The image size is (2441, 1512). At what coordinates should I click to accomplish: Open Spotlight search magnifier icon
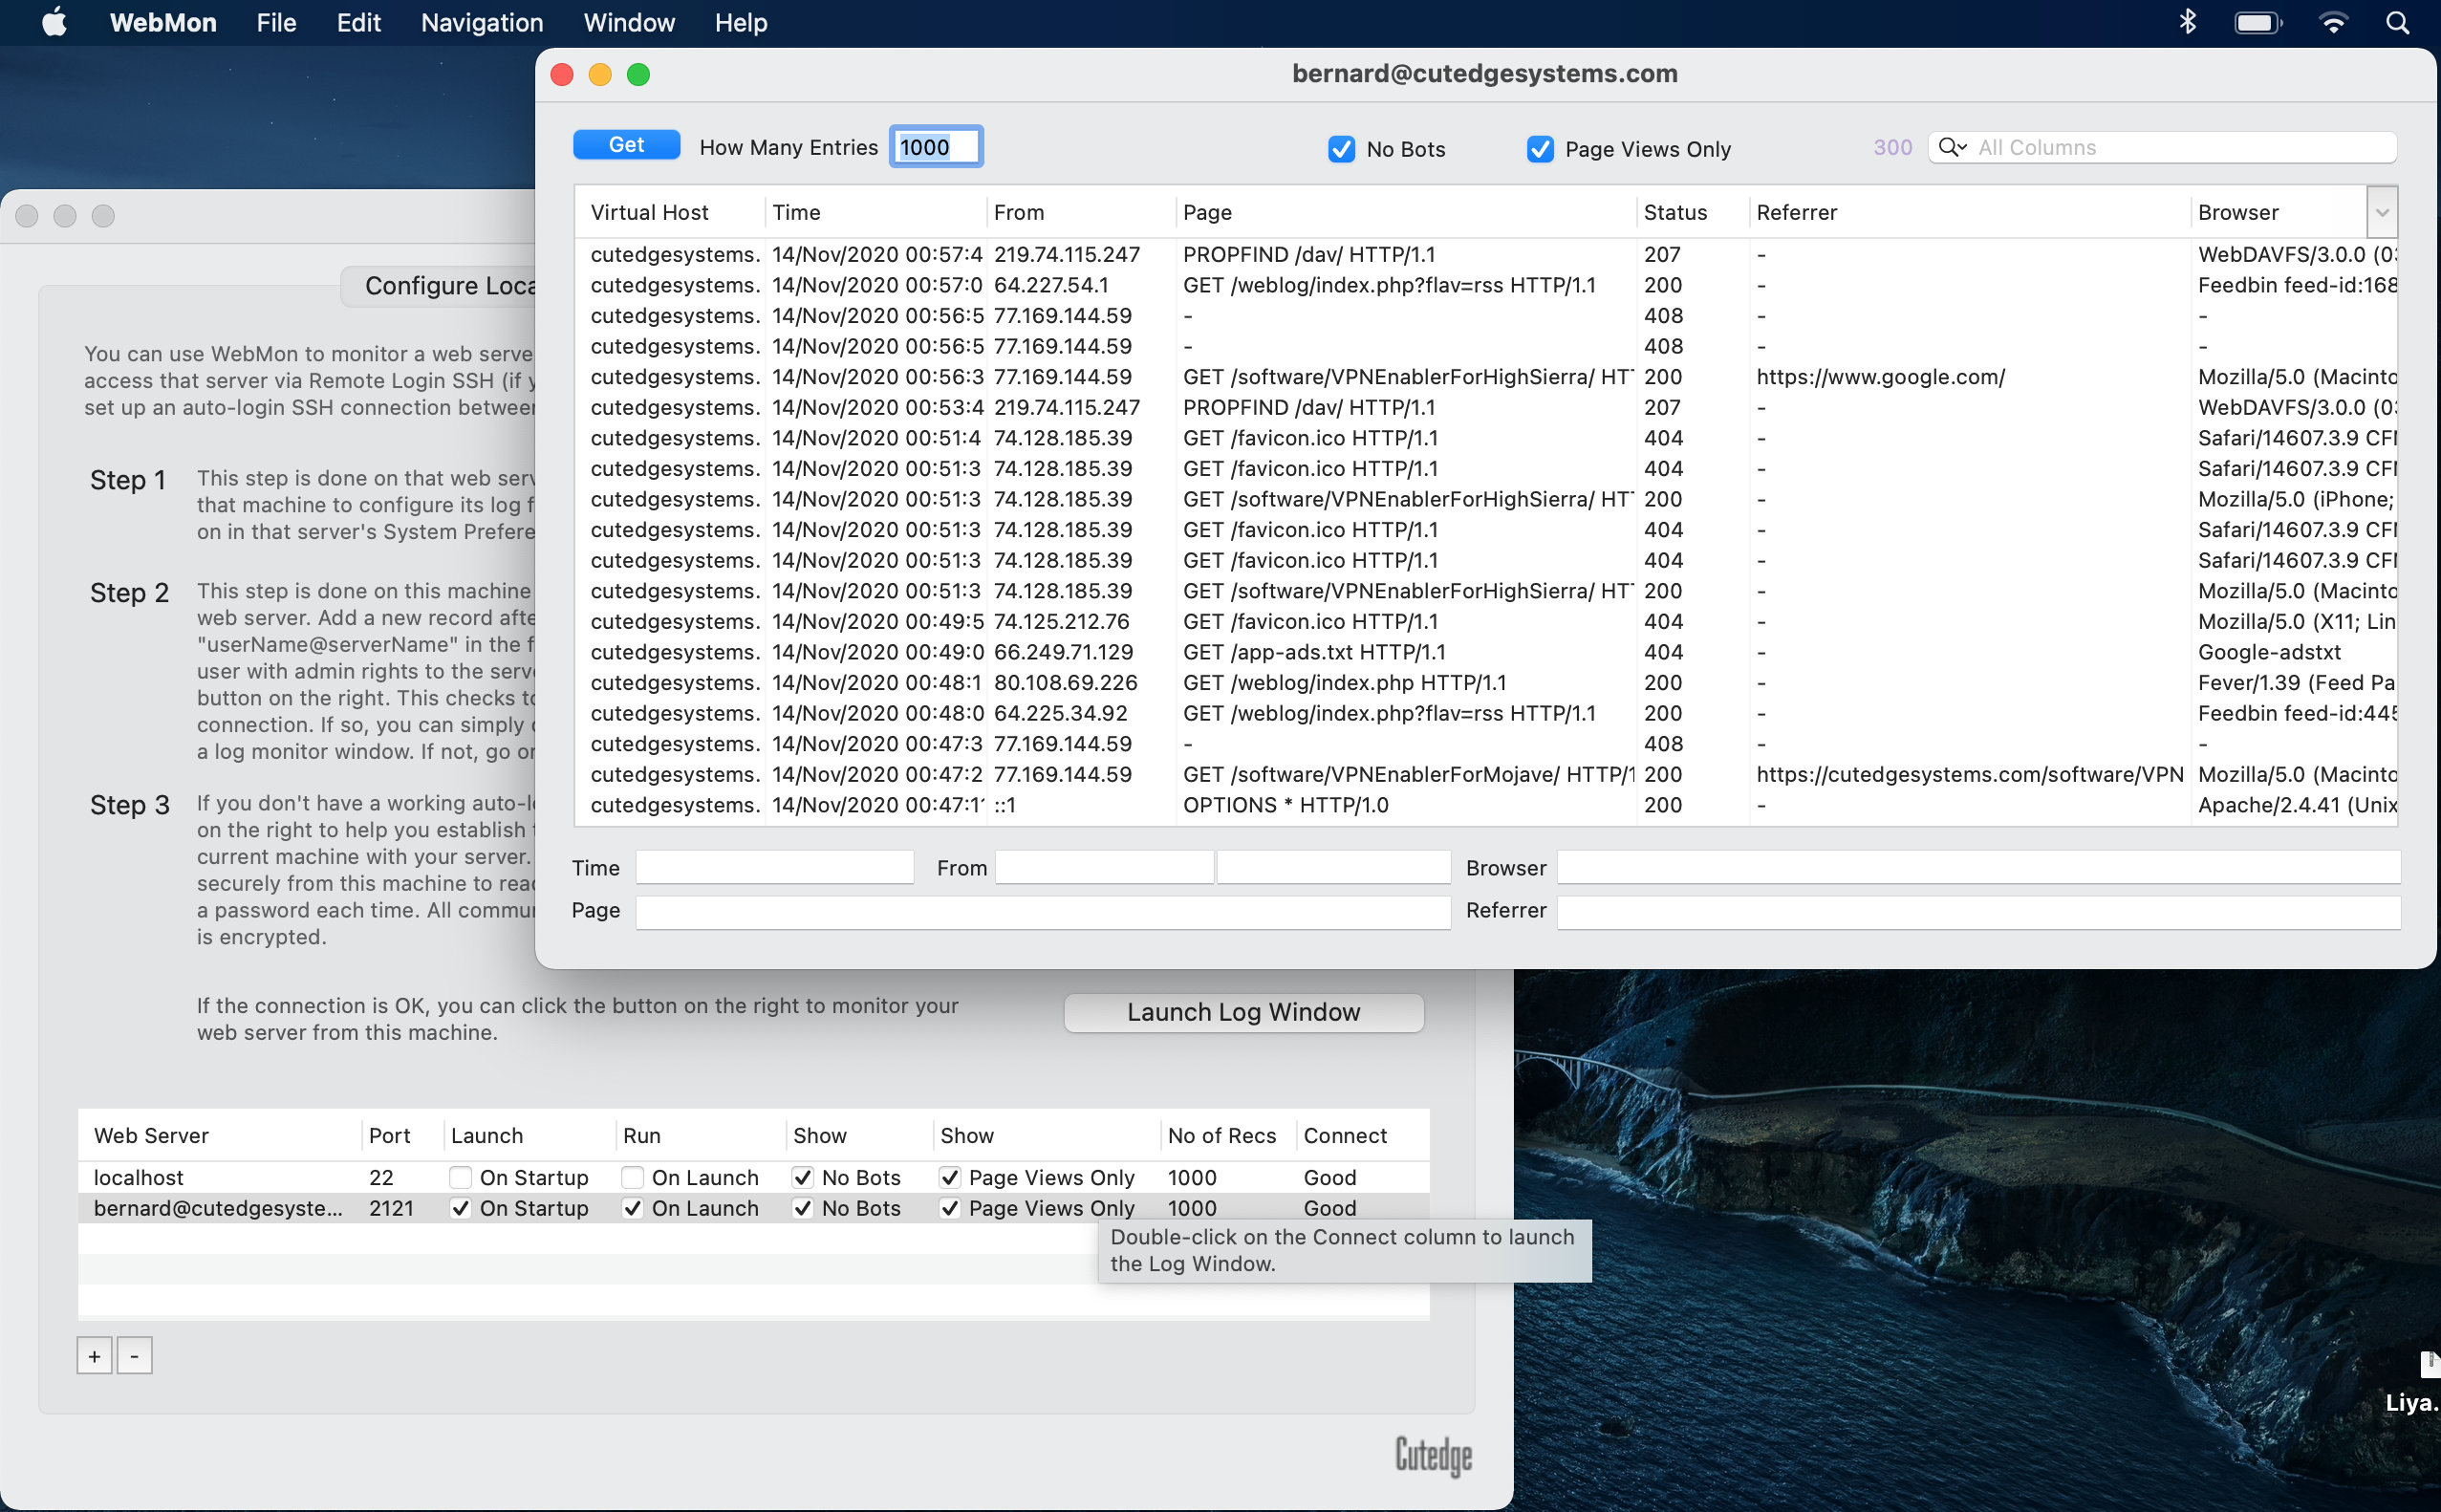(x=2397, y=22)
